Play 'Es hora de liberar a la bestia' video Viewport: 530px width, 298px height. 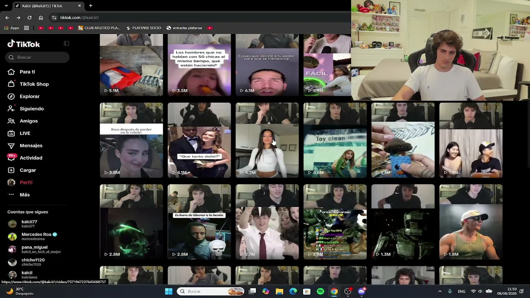point(199,222)
